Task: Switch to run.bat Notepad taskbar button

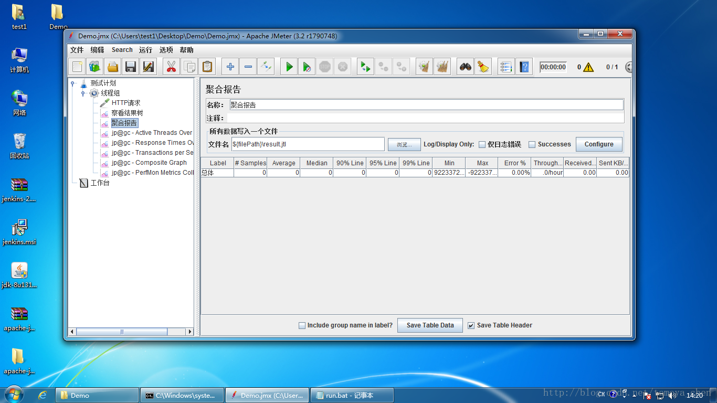Action: tap(352, 395)
